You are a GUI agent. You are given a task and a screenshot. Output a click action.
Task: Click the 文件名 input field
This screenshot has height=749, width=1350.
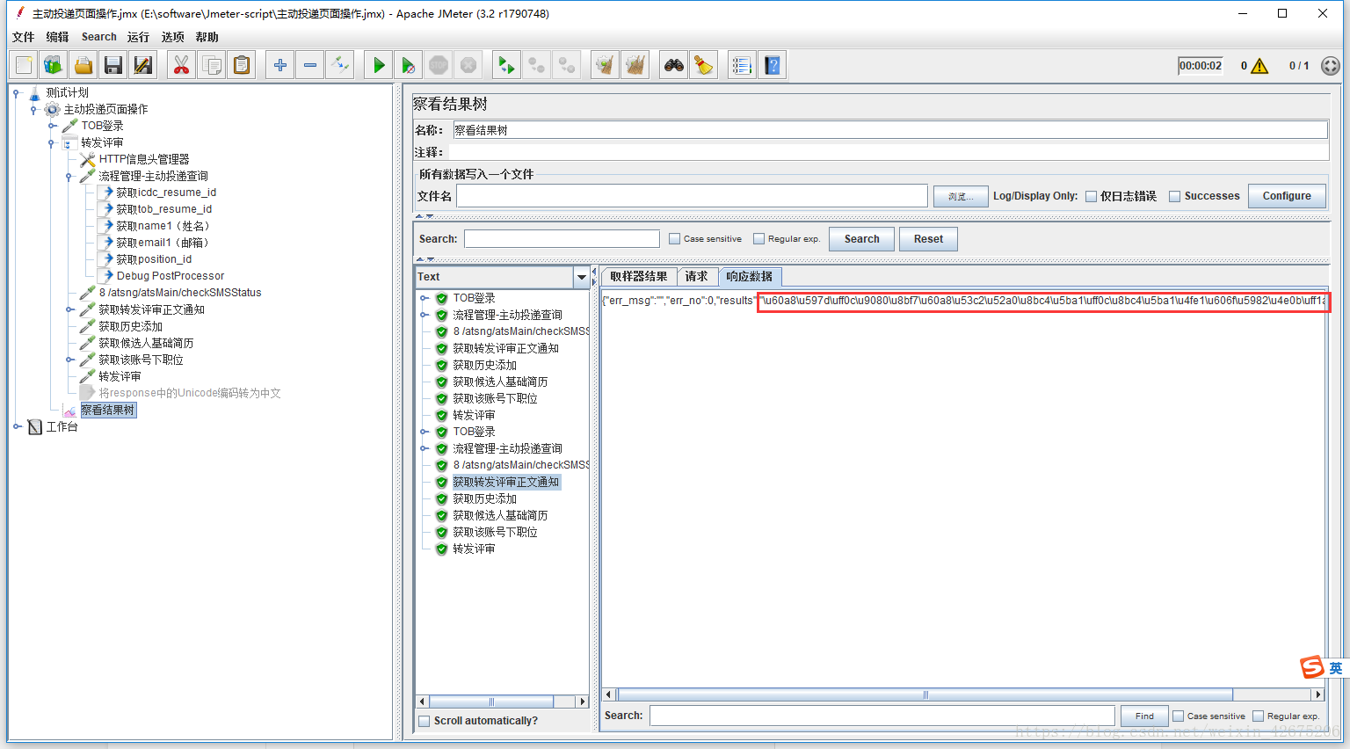point(692,196)
